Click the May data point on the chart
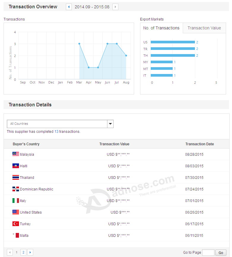 [98, 67]
